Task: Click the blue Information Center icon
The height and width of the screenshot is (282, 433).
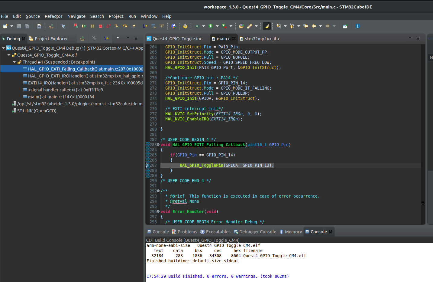Action: click(x=358, y=26)
